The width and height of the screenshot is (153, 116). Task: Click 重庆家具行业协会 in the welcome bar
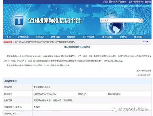pos(118,2)
